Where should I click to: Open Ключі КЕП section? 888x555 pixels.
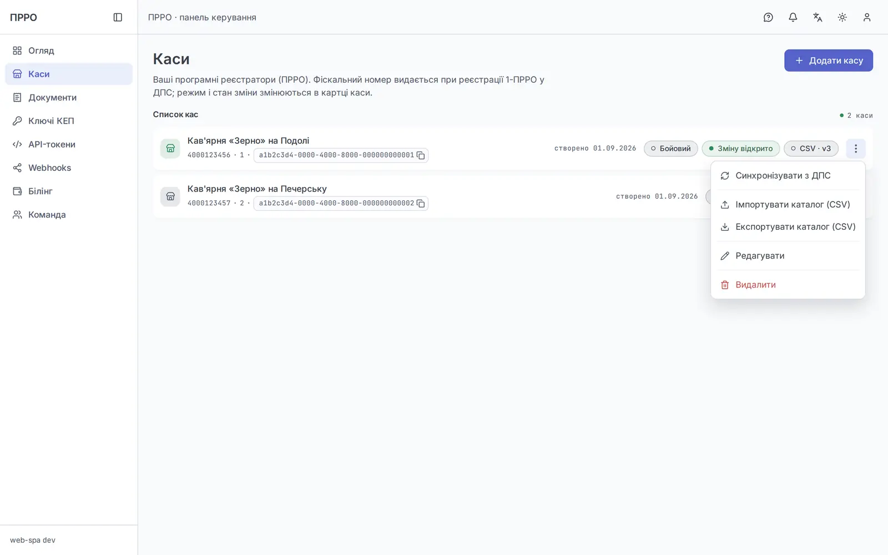click(69, 120)
